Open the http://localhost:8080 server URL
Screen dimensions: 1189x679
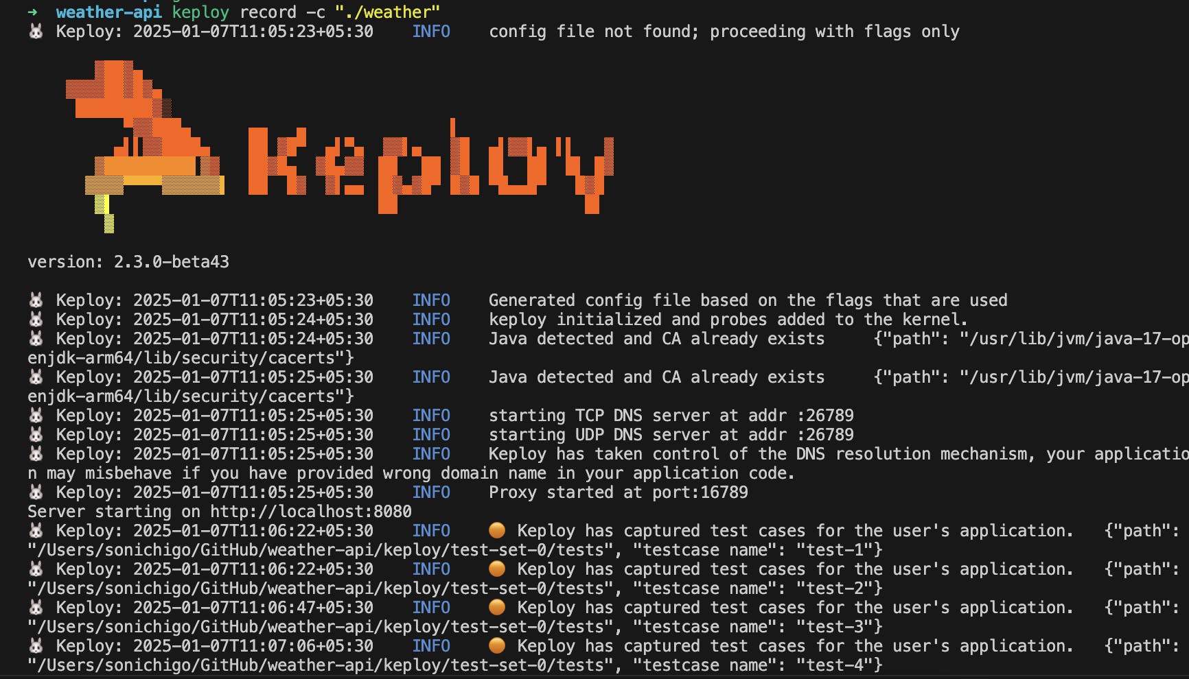(311, 512)
